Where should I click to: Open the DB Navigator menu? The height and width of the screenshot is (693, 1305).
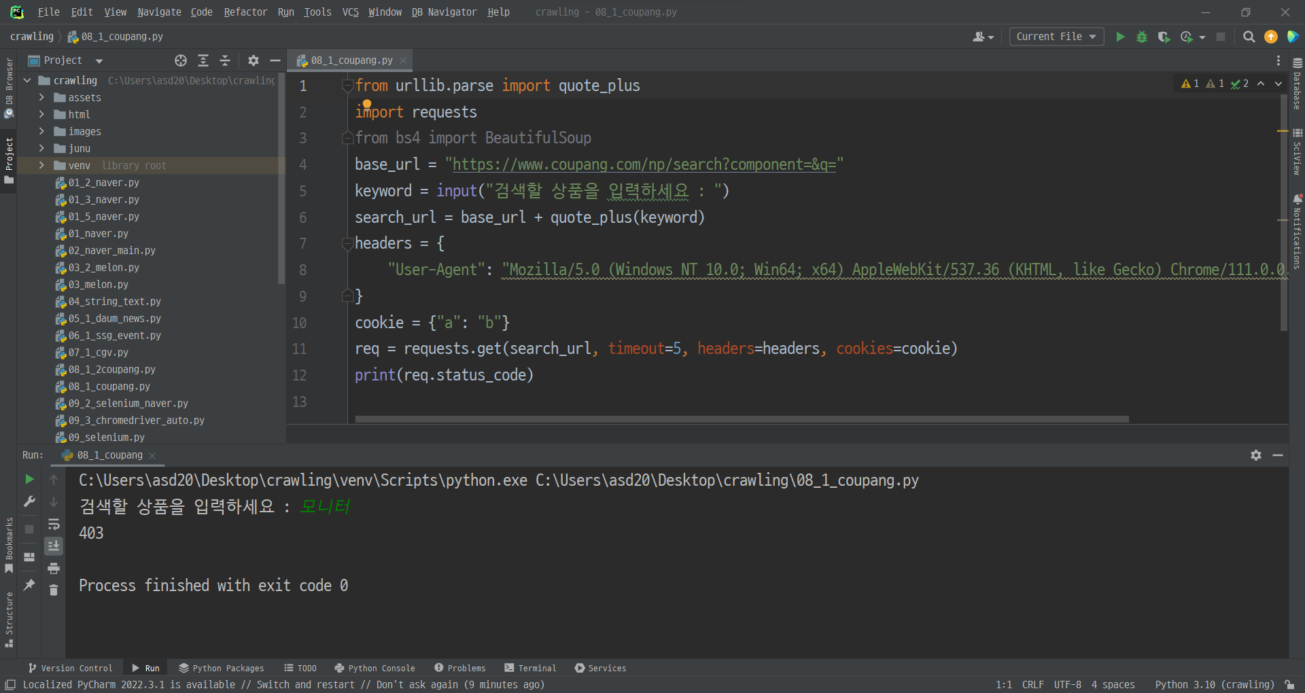click(x=444, y=12)
